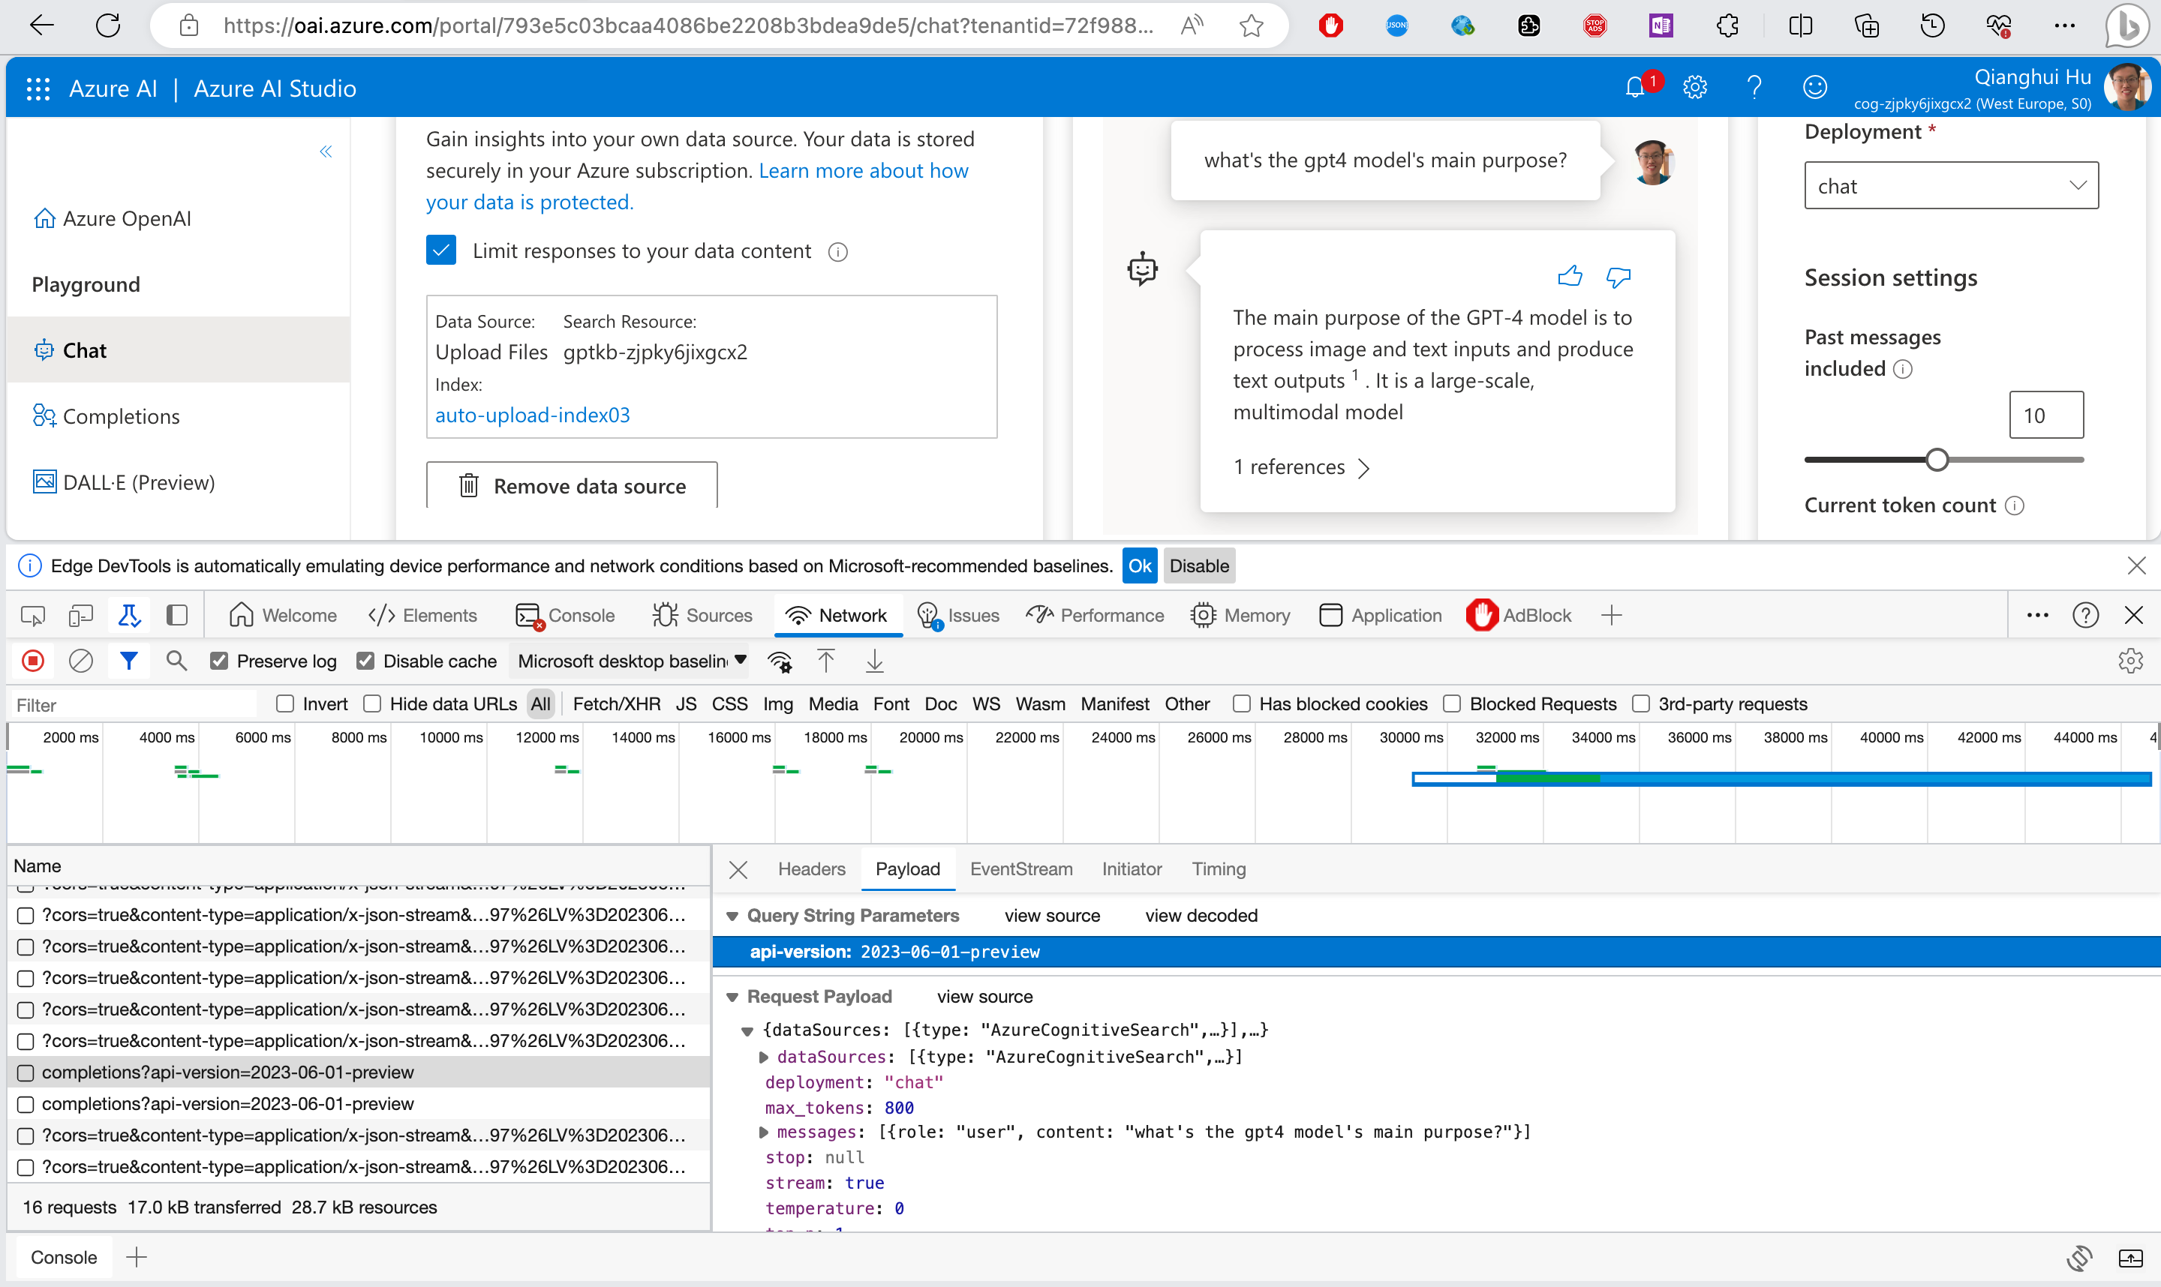
Task: Collapse the left navigation sidebar
Action: (326, 151)
